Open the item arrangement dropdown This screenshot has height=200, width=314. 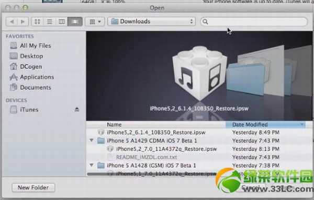coord(95,21)
